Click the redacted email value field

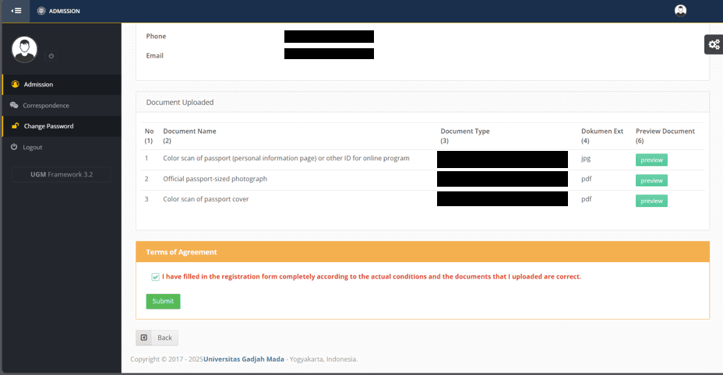point(330,54)
